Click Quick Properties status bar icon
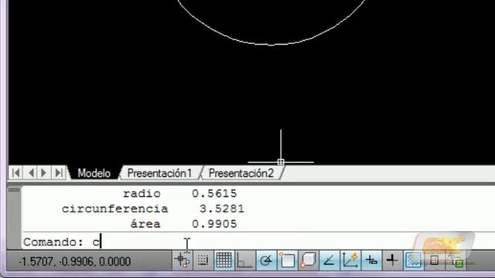The width and height of the screenshot is (495, 278). coord(434,260)
